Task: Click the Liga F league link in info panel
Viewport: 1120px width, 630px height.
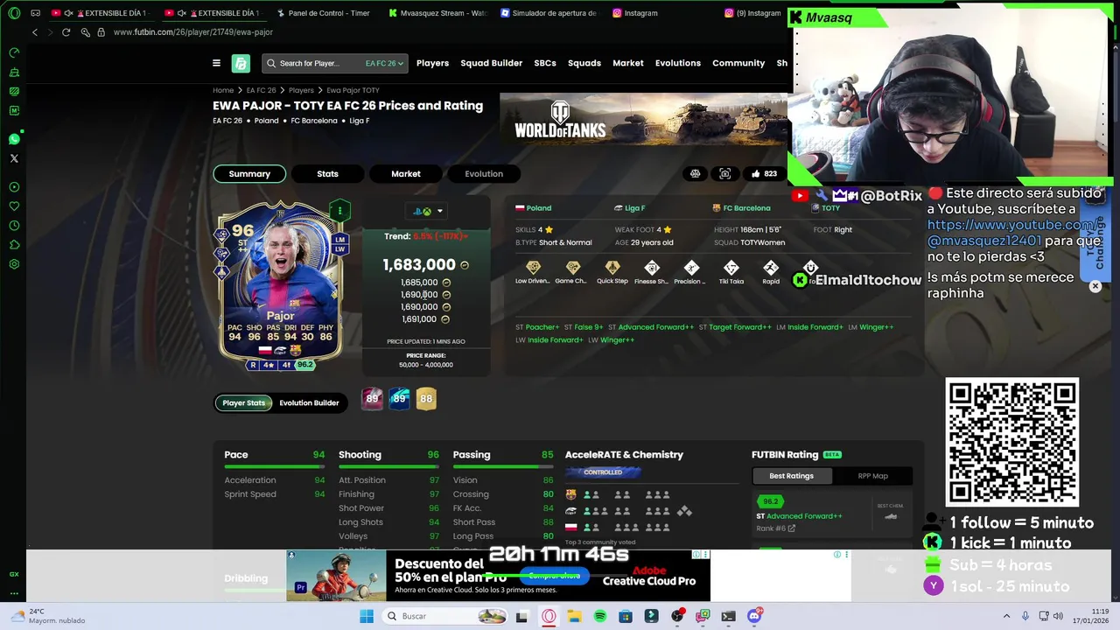Action: coord(634,208)
